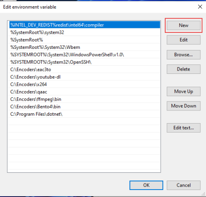Select the C:\Program Files\dotnet entry

(x=85, y=114)
